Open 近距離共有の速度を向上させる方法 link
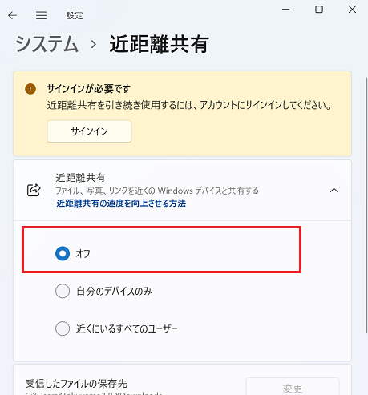The width and height of the screenshot is (368, 395). point(121,204)
